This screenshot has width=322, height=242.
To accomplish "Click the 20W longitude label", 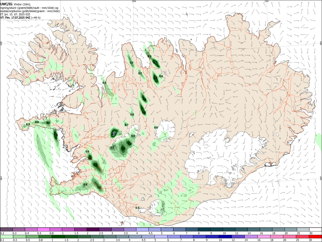I will coord(134,1).
